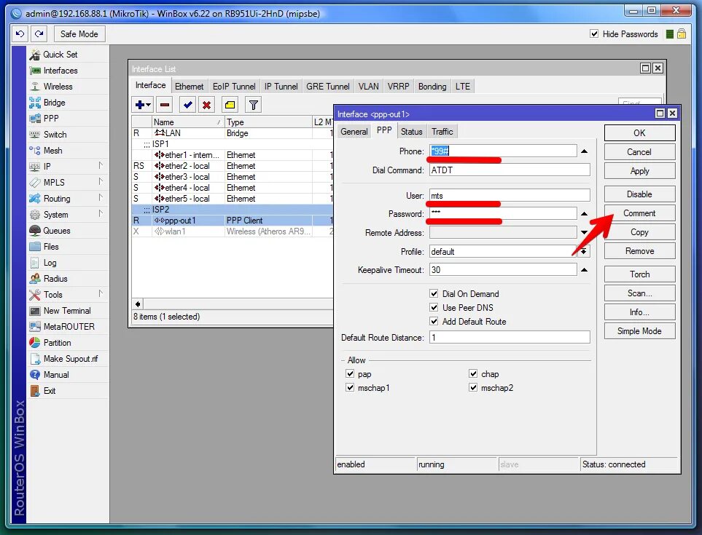Screen dimensions: 702x535
Task: Open the add-interface plus dropdown
Action: pyautogui.click(x=142, y=105)
